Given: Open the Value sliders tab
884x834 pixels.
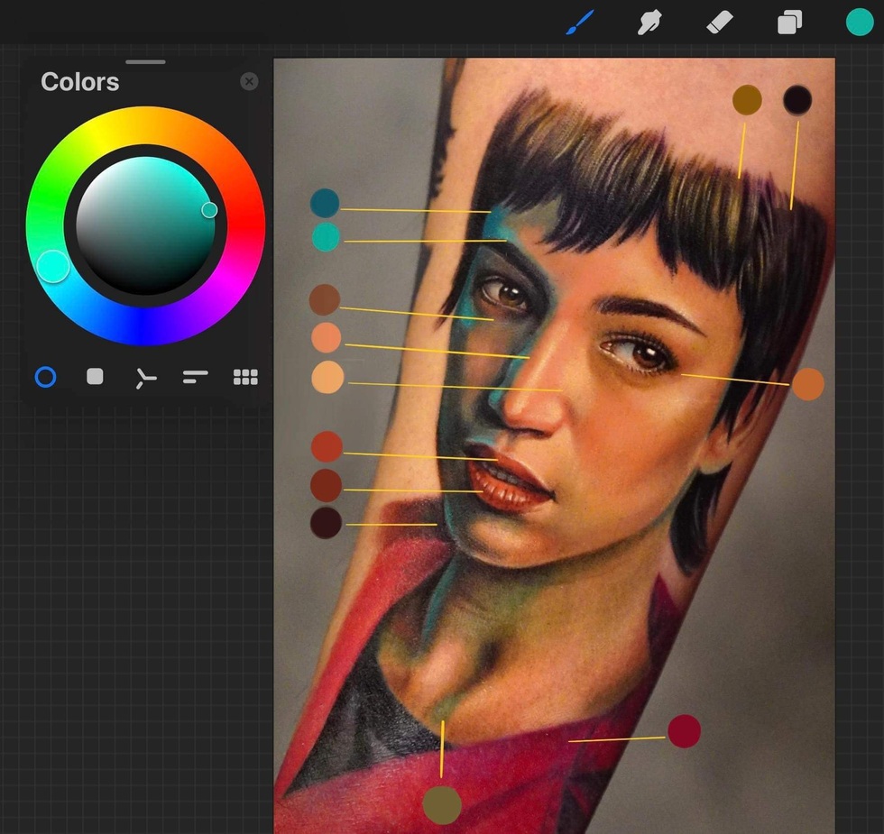Looking at the screenshot, I should 195,377.
